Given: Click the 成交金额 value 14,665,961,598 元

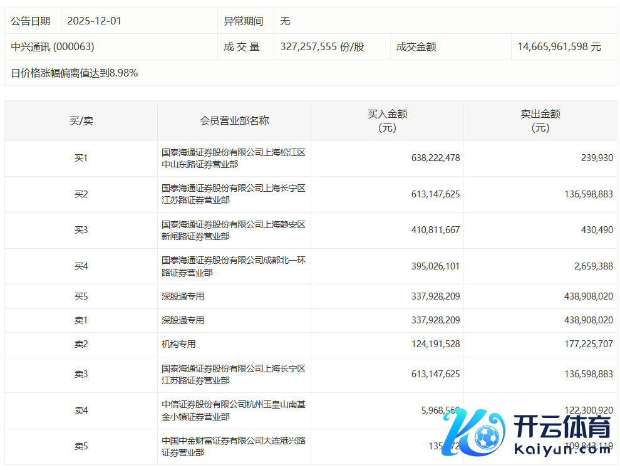Looking at the screenshot, I should click(x=559, y=47).
